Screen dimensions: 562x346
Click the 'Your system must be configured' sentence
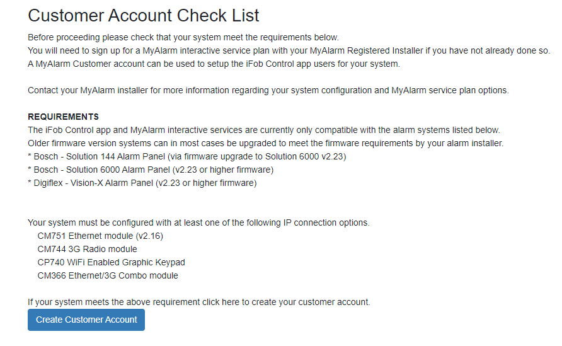(198, 222)
